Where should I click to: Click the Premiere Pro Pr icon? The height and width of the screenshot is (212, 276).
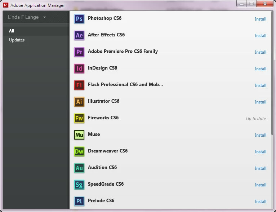pos(79,52)
